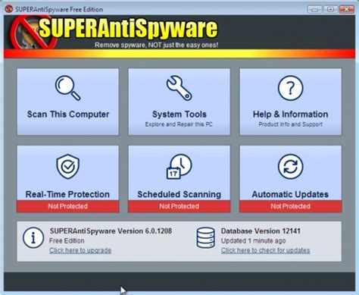359x295 pixels.
Task: Select the shield checkmark protection icon
Action: (67, 166)
